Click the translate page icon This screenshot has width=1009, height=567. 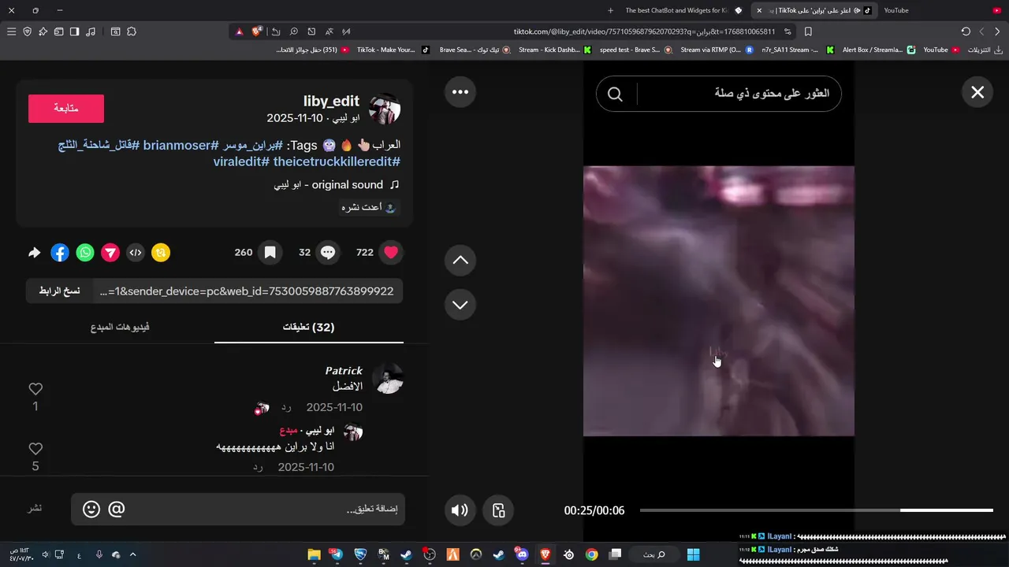329,31
